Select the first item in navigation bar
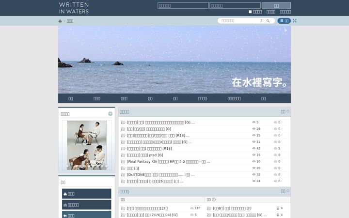The image size is (349, 218). pyautogui.click(x=71, y=98)
